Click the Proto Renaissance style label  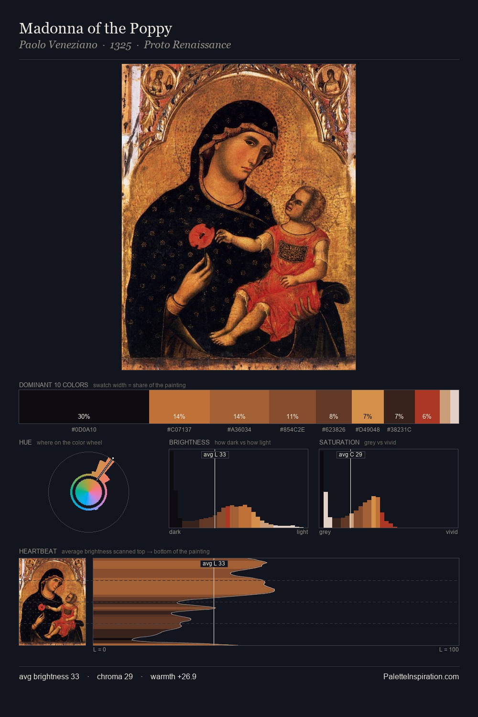point(187,45)
